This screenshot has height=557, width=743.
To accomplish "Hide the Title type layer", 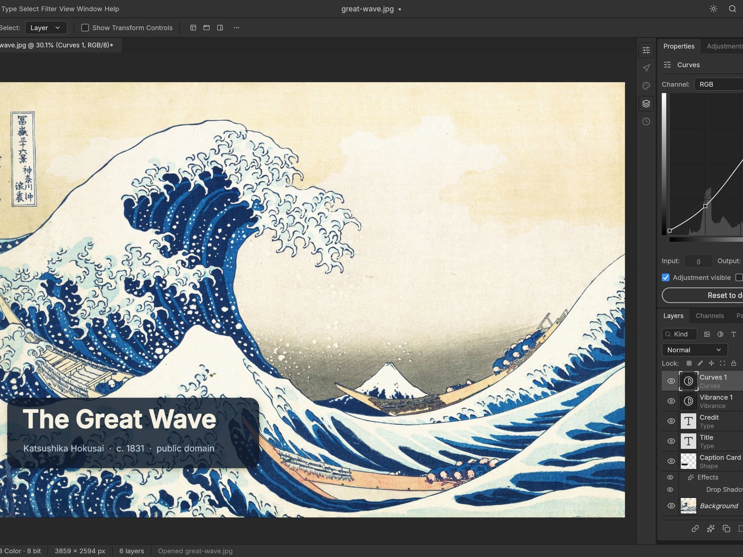I will click(x=671, y=441).
